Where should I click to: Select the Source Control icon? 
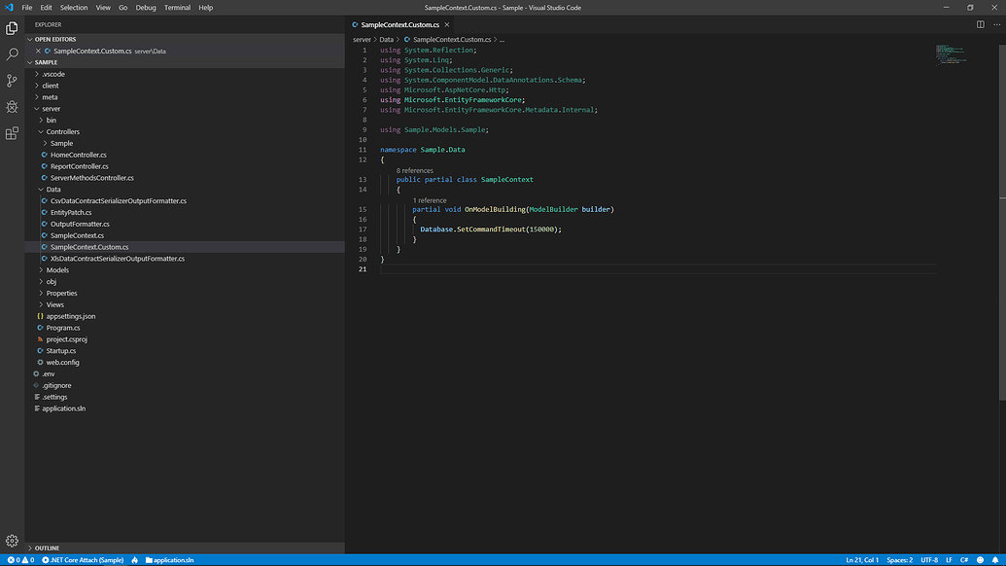[11, 81]
